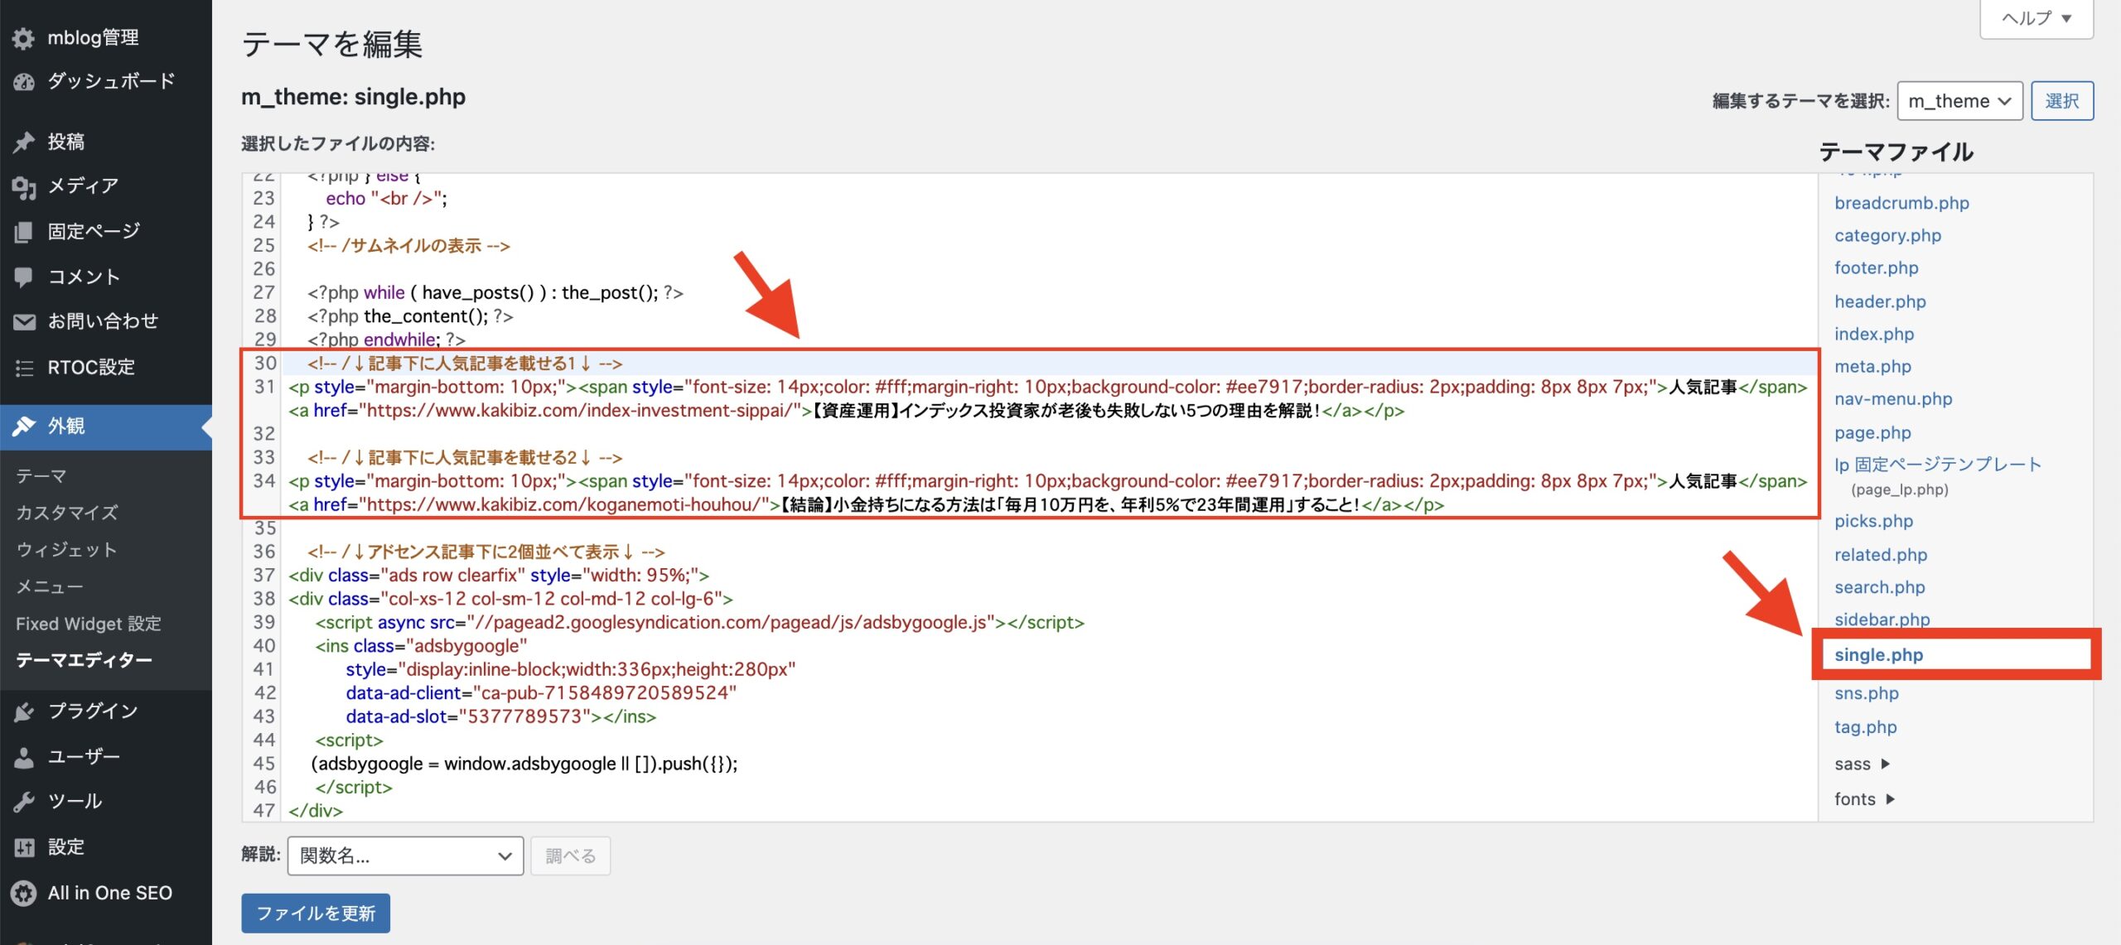
Task: Open お問い合わせ menu item
Action: 103,321
